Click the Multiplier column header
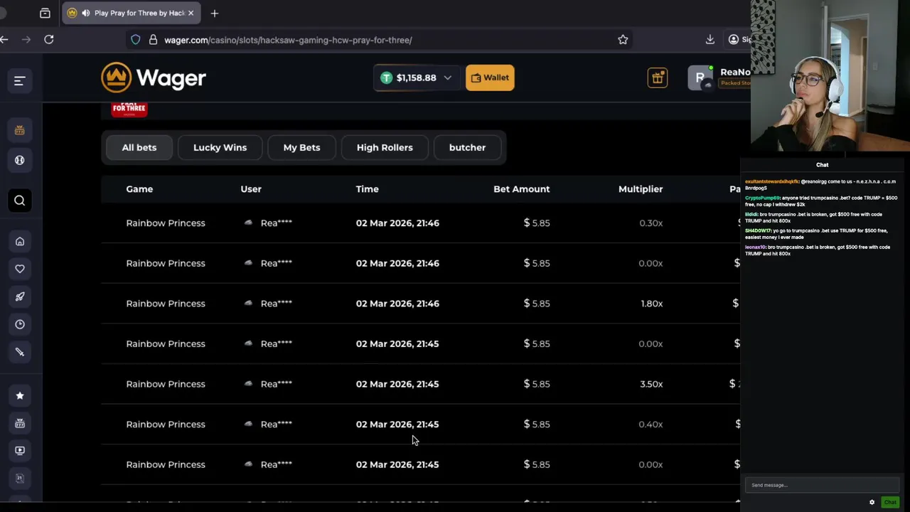Viewport: 910px width, 512px height. point(641,189)
